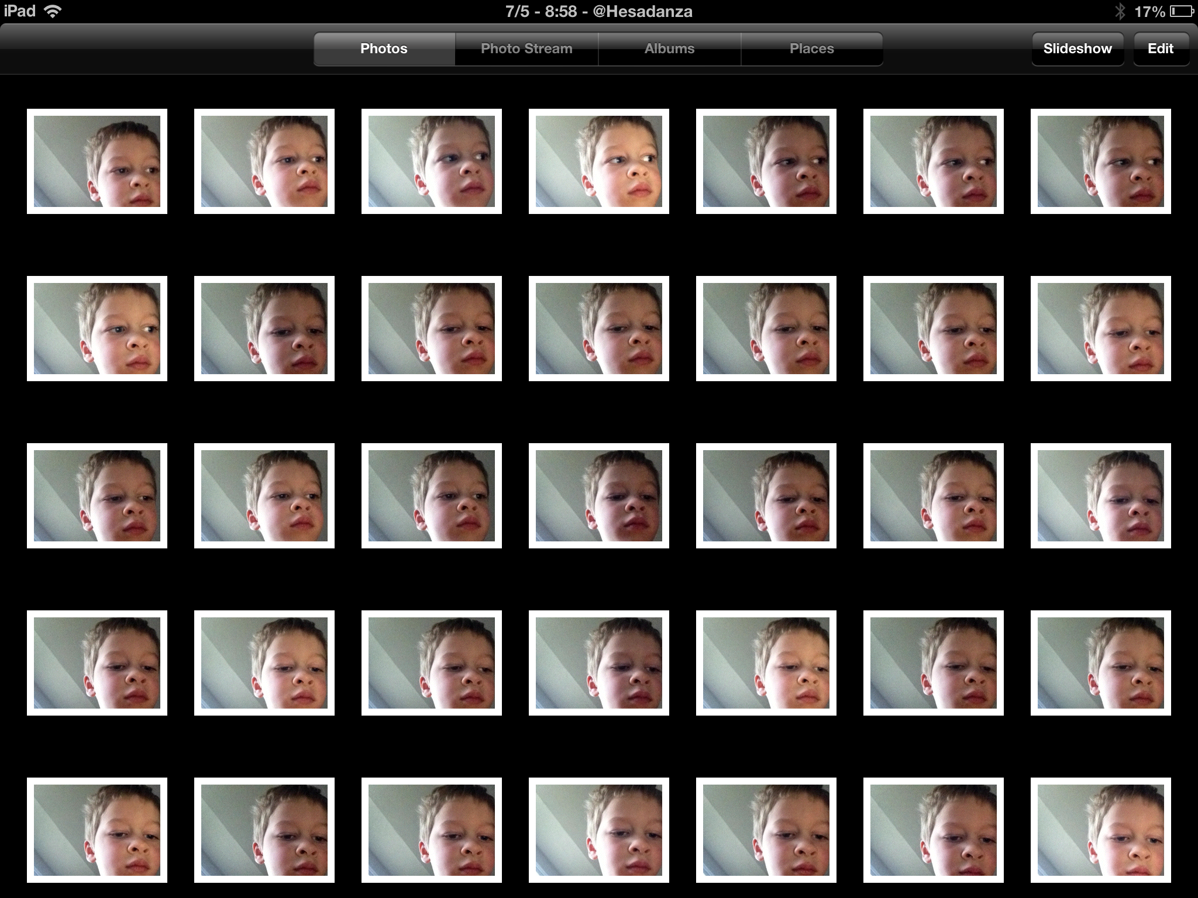The image size is (1198, 898).
Task: Open last photo in top row
Action: [1100, 161]
